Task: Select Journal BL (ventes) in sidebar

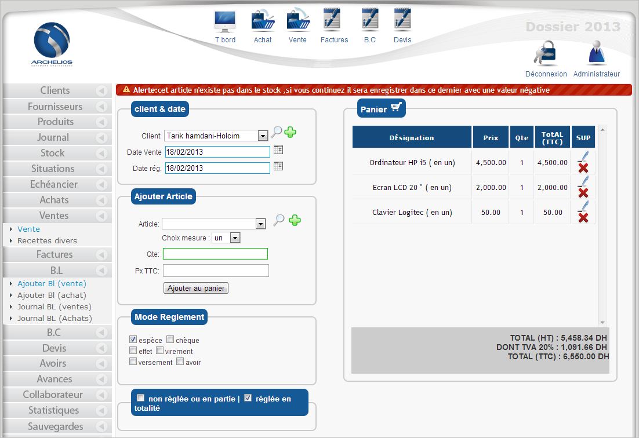Action: point(55,306)
